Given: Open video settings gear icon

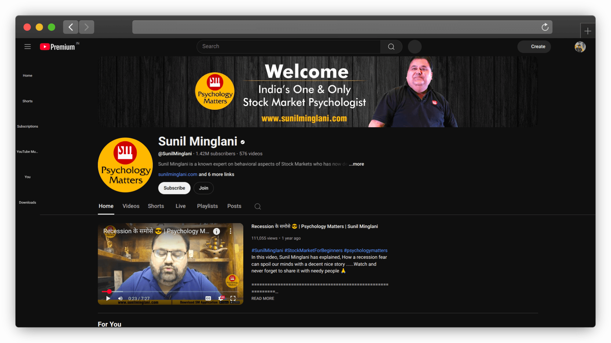Looking at the screenshot, I should tap(221, 298).
